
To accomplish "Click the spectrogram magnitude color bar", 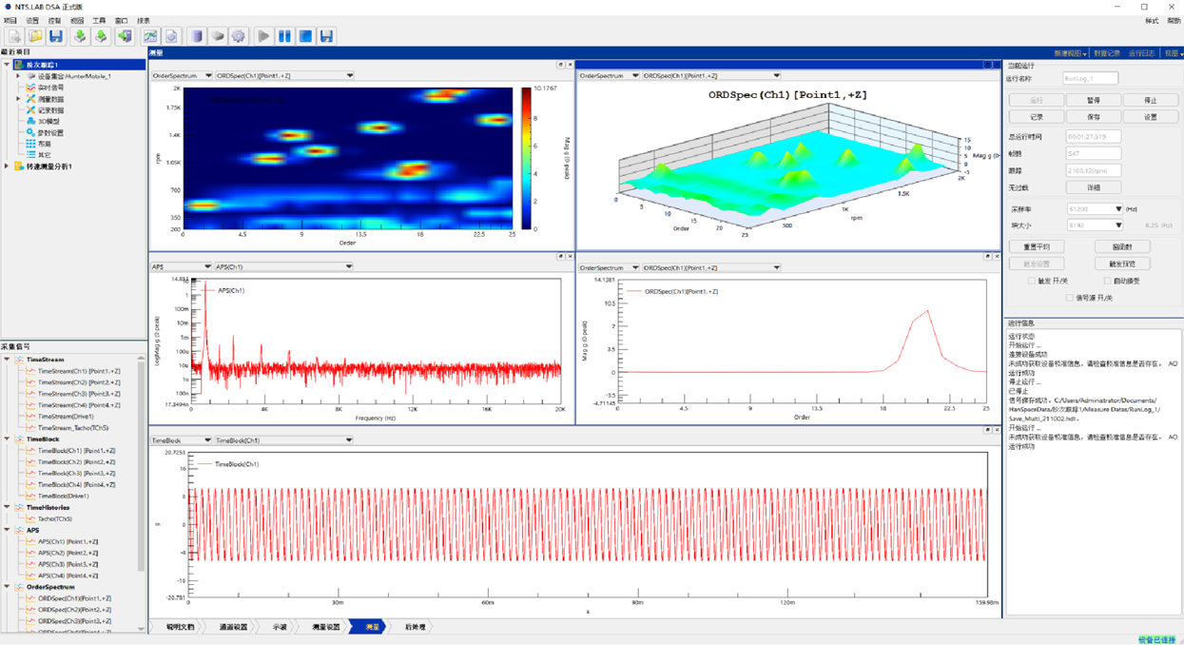I will (526, 158).
